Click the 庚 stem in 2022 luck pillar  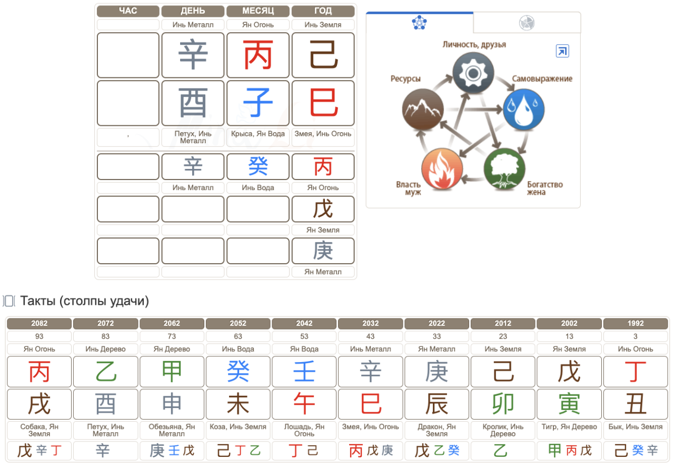click(x=437, y=372)
